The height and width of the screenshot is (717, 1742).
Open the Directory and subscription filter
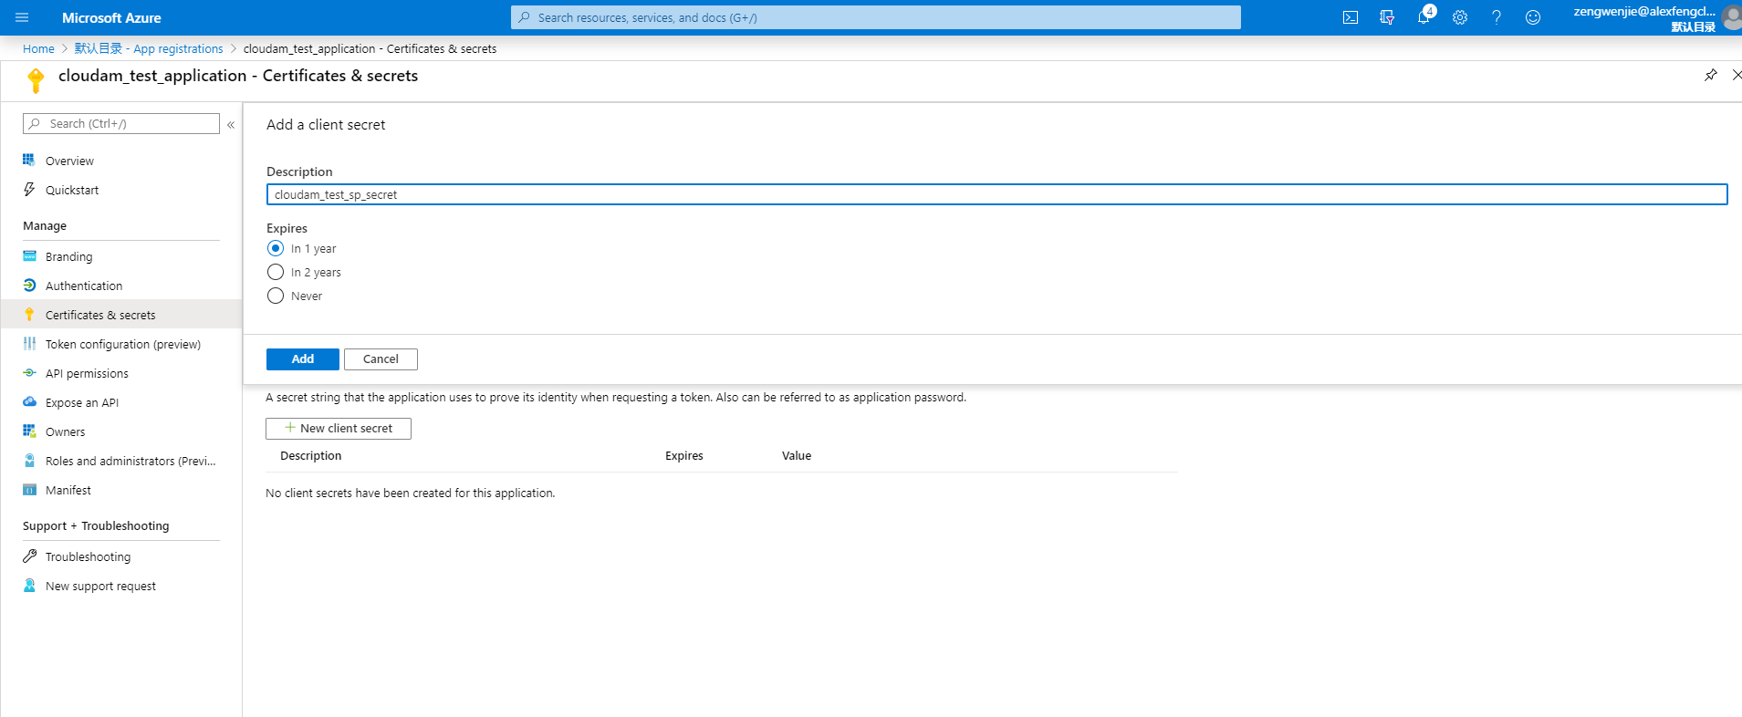pos(1387,17)
